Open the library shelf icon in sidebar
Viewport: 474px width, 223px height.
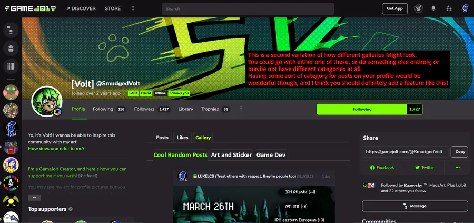(11, 66)
